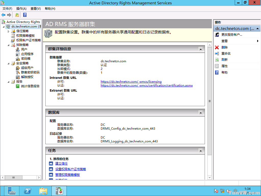Screen dimensions: 261x196
Task: Click the 设置权限帐户证书策略 link
Action: pyautogui.click(x=71, y=169)
